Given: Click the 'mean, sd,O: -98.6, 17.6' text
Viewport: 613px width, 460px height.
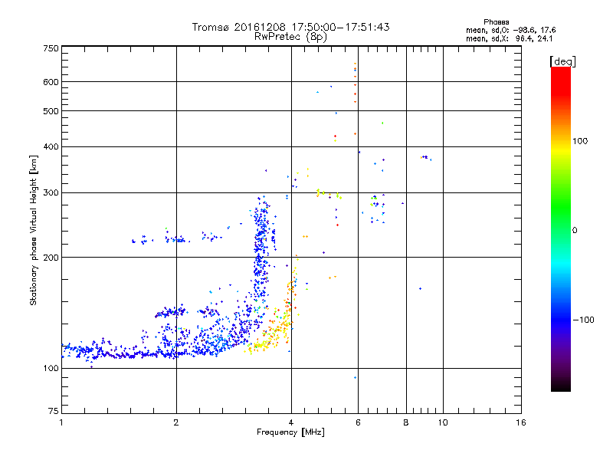Looking at the screenshot, I should pos(510,30).
